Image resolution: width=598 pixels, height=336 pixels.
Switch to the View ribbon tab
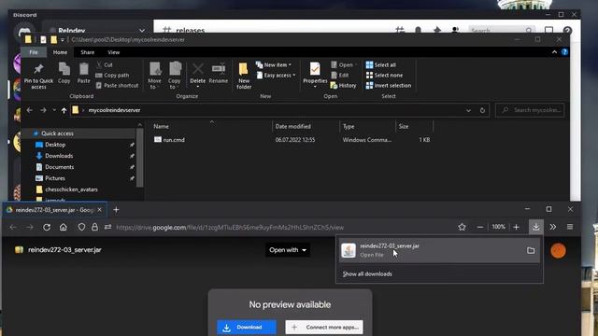tap(114, 52)
